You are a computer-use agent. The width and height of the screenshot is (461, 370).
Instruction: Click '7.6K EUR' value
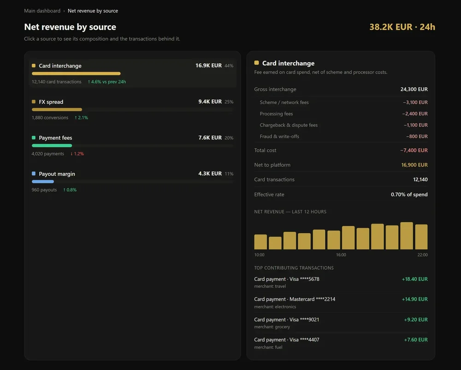click(x=210, y=138)
